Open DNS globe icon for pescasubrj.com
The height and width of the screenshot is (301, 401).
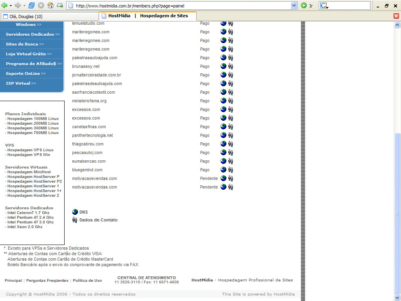[x=223, y=152]
